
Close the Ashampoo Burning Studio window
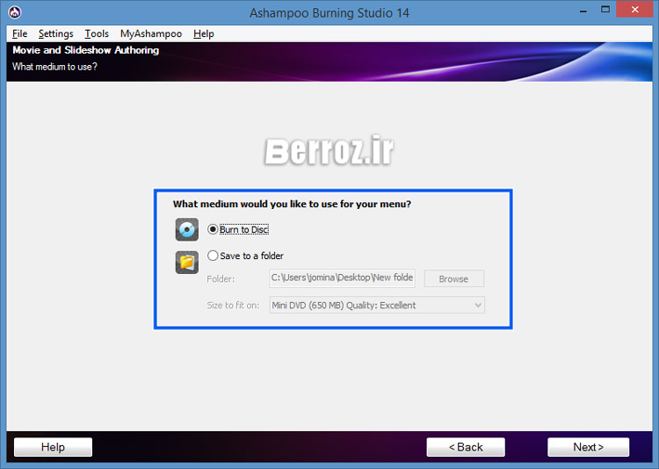634,10
